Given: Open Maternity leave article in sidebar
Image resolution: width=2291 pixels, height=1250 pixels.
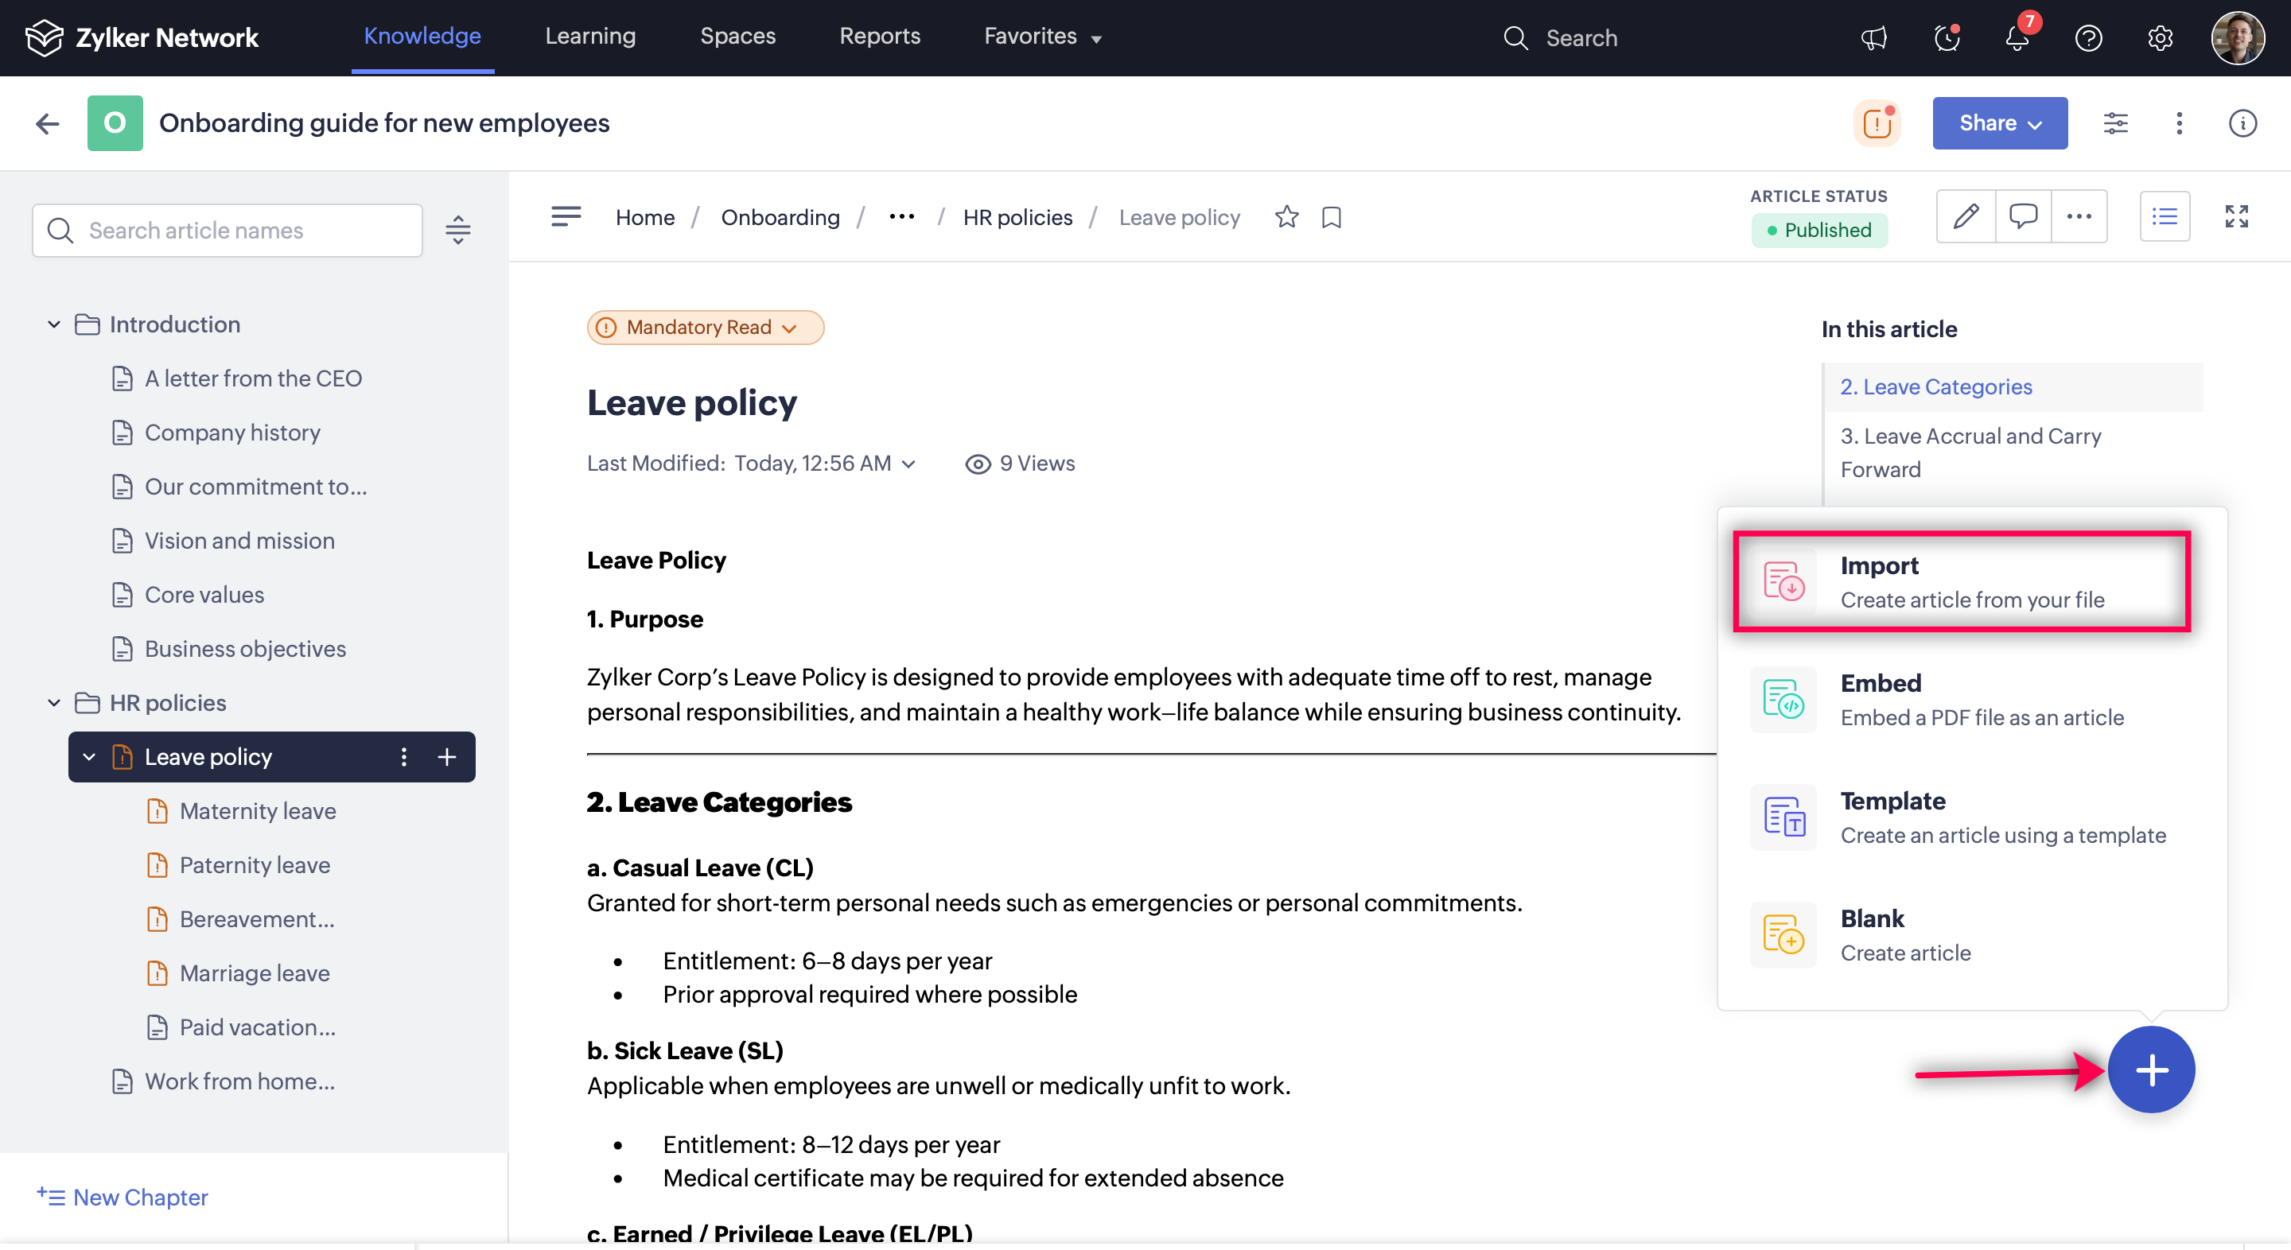Looking at the screenshot, I should click(x=257, y=811).
